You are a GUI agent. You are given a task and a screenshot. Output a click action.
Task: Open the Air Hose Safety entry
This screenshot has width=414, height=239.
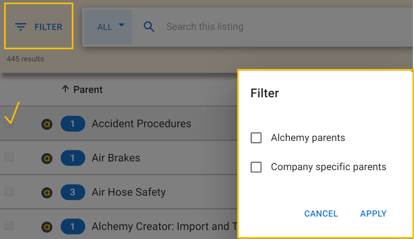pyautogui.click(x=128, y=192)
